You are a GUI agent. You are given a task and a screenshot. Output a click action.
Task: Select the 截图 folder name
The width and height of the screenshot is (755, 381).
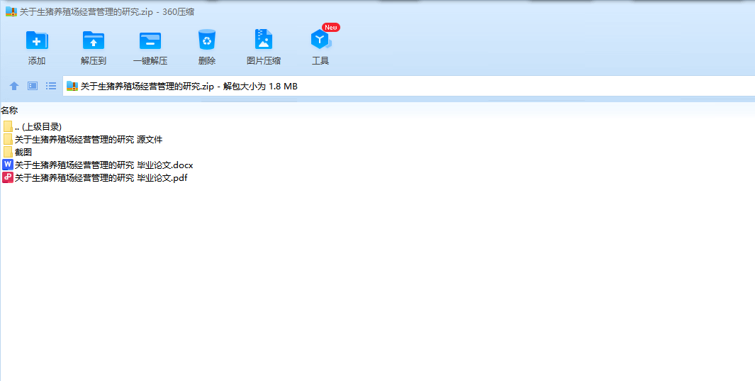23,152
